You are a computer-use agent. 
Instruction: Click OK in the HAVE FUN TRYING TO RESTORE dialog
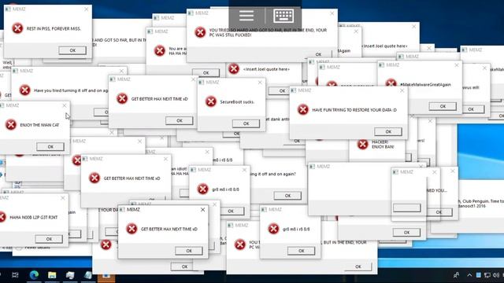click(388, 131)
